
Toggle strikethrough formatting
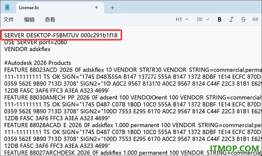coord(243,20)
